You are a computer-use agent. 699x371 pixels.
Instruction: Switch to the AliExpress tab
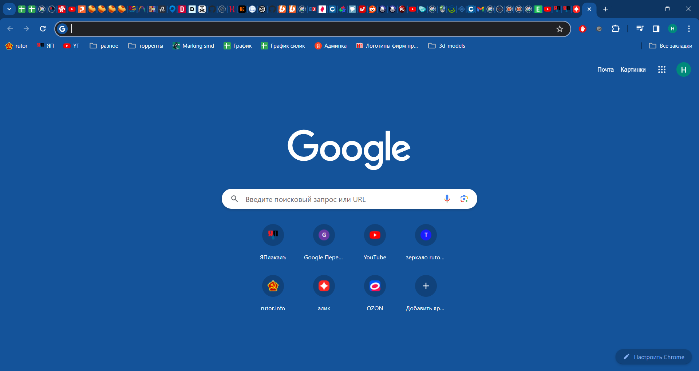point(576,9)
